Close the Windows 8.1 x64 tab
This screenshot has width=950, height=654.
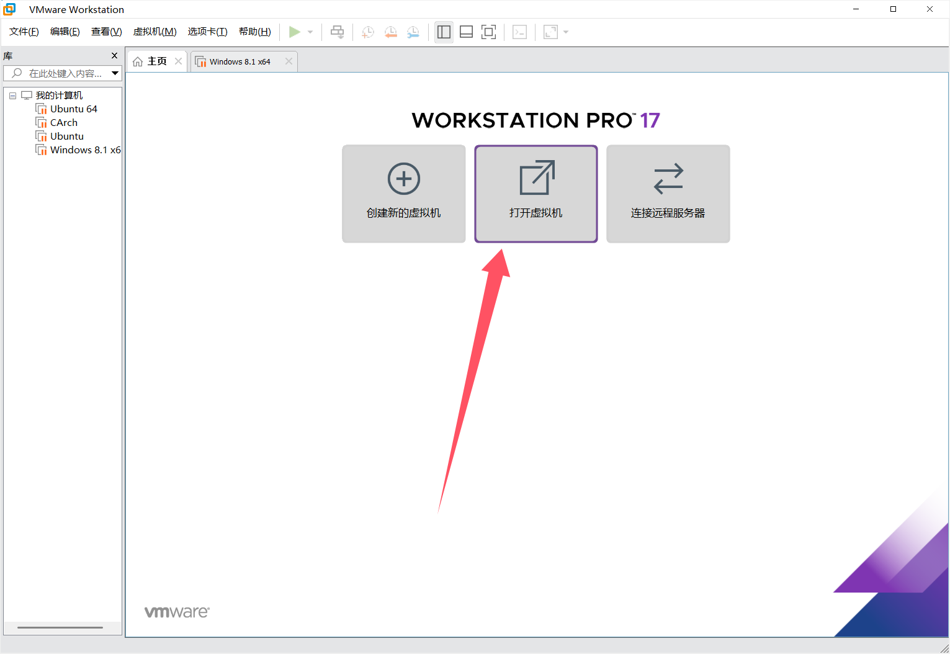pos(289,61)
